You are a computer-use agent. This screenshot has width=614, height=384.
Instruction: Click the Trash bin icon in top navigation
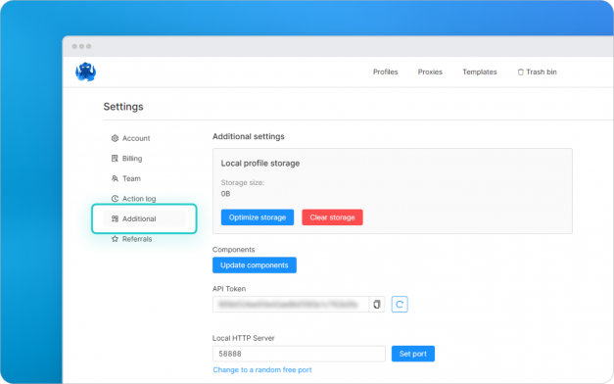[x=520, y=72]
